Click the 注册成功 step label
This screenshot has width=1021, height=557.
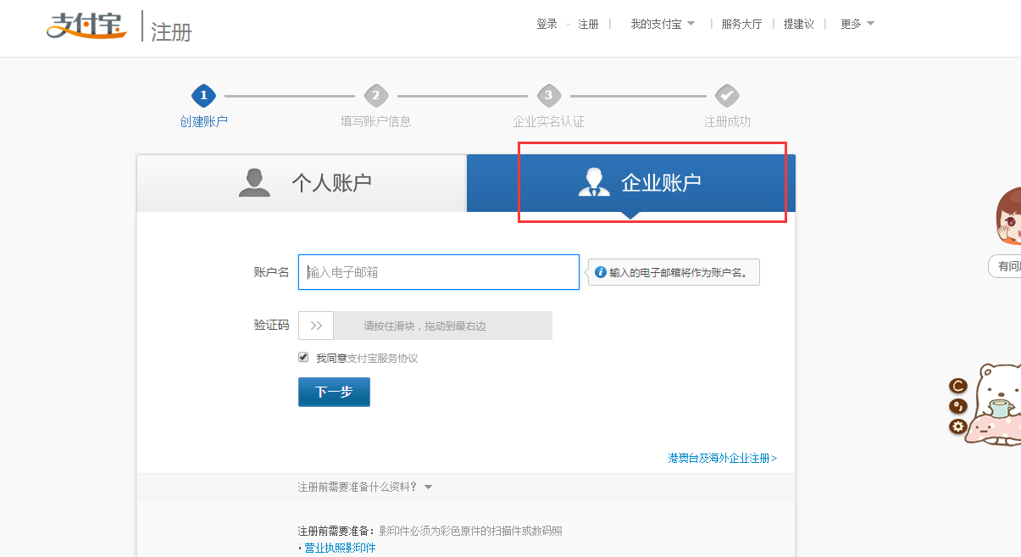pyautogui.click(x=727, y=121)
